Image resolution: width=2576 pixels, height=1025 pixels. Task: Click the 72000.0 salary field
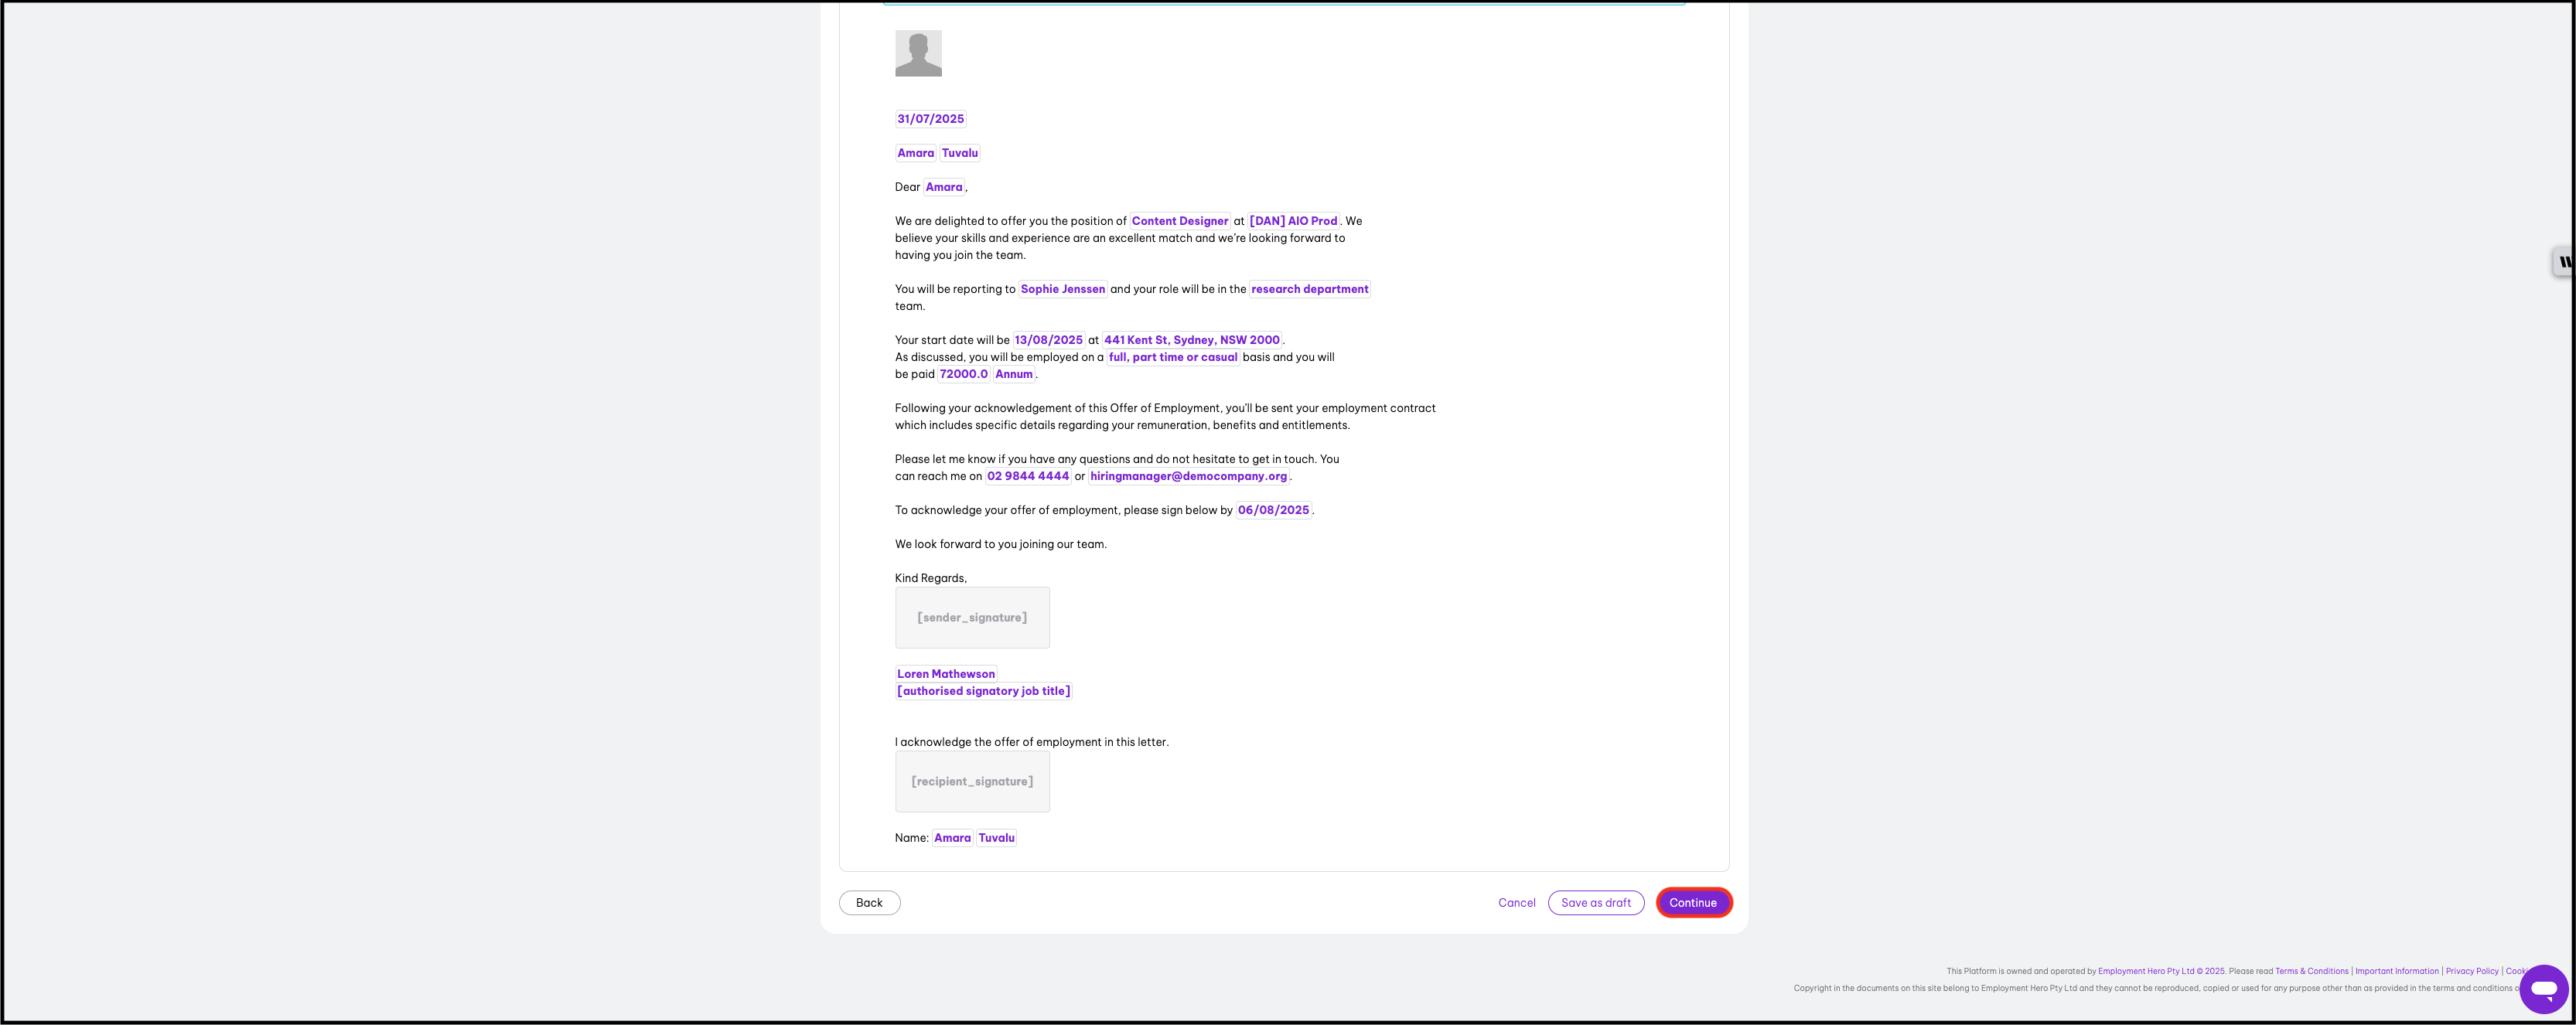pyautogui.click(x=963, y=374)
